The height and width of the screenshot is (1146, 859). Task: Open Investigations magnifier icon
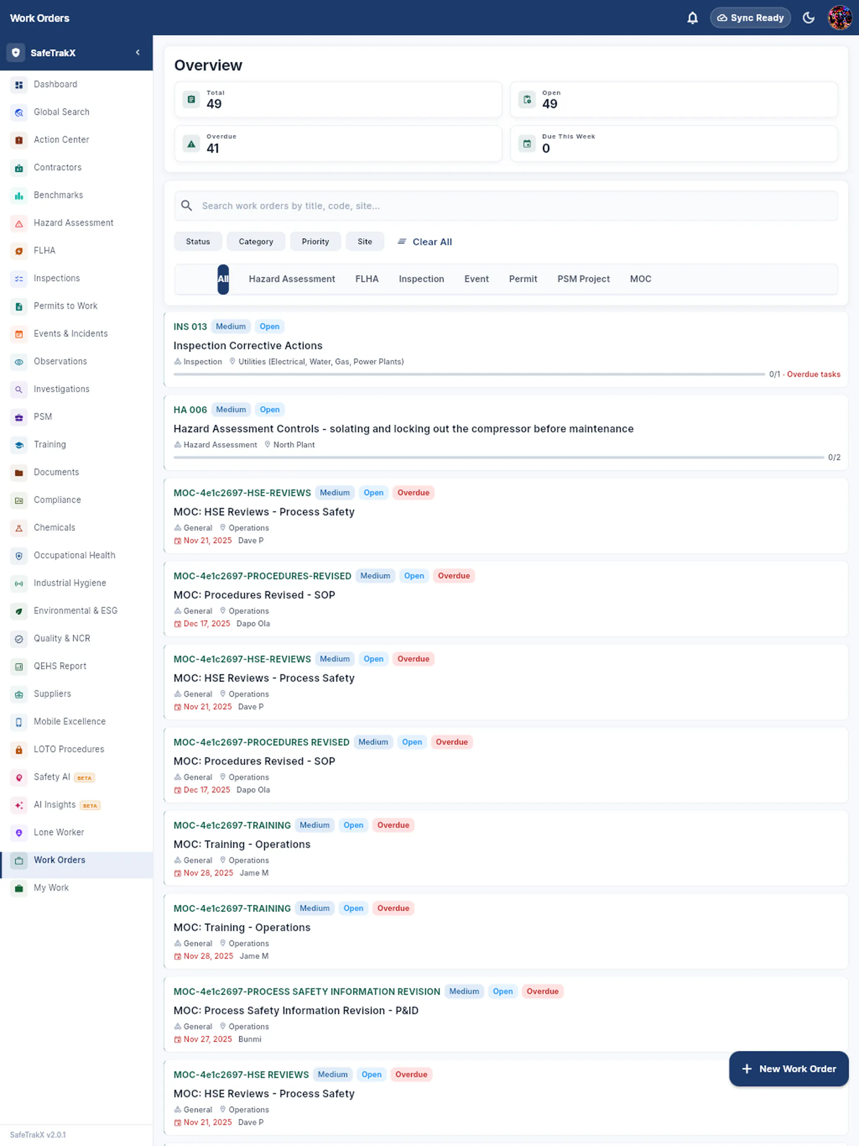(19, 390)
